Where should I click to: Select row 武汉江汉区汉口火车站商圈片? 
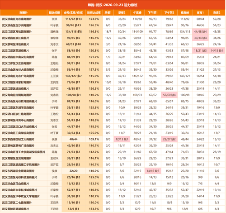click(x=113, y=126)
